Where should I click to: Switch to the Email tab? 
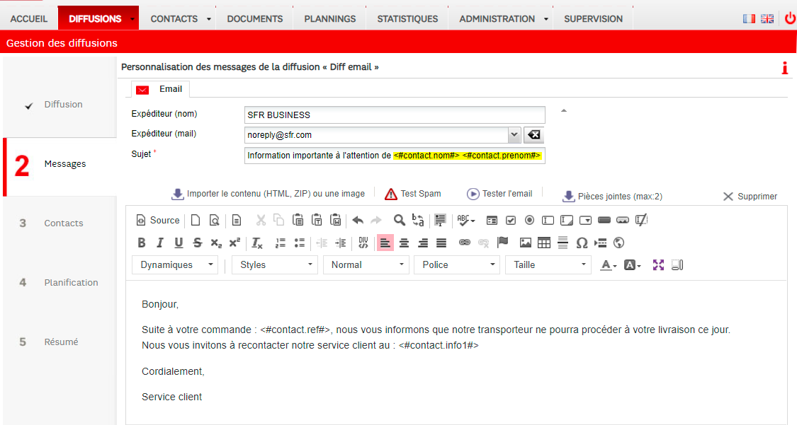[161, 89]
